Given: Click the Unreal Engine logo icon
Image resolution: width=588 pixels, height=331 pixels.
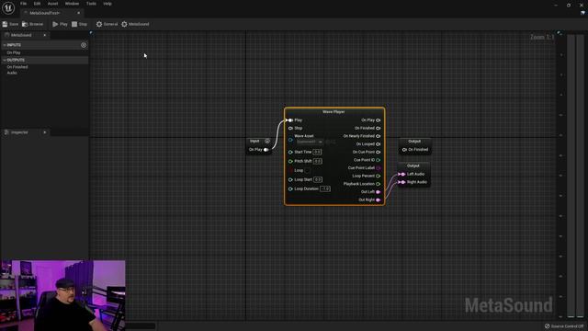Looking at the screenshot, I should pos(8,7).
